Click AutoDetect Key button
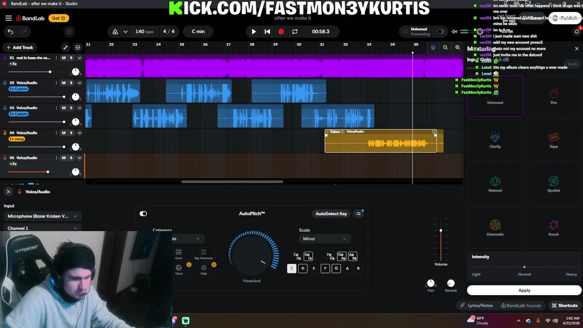The width and height of the screenshot is (583, 328). pyautogui.click(x=331, y=214)
